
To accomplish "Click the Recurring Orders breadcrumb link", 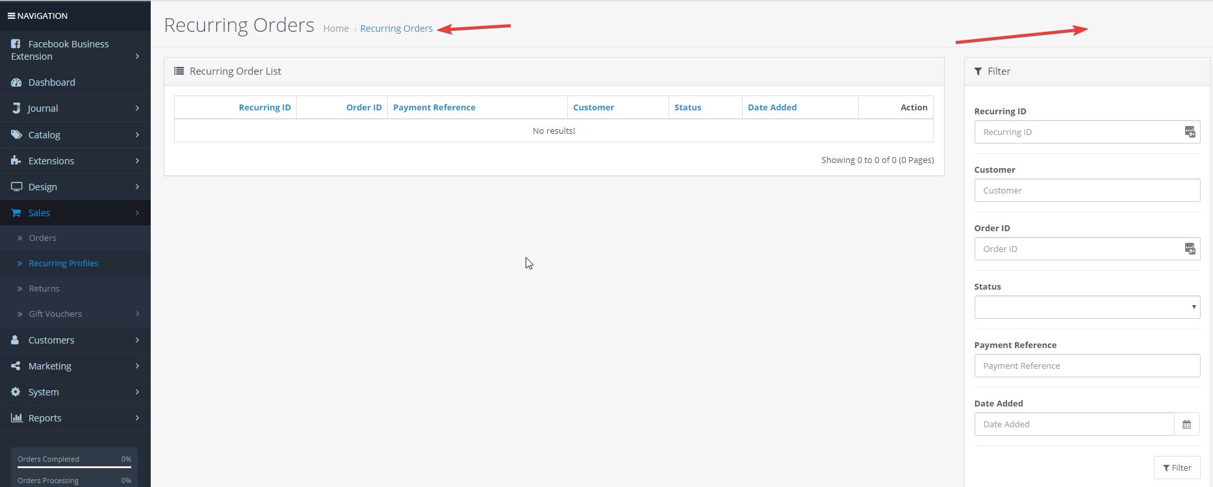I will click(396, 29).
